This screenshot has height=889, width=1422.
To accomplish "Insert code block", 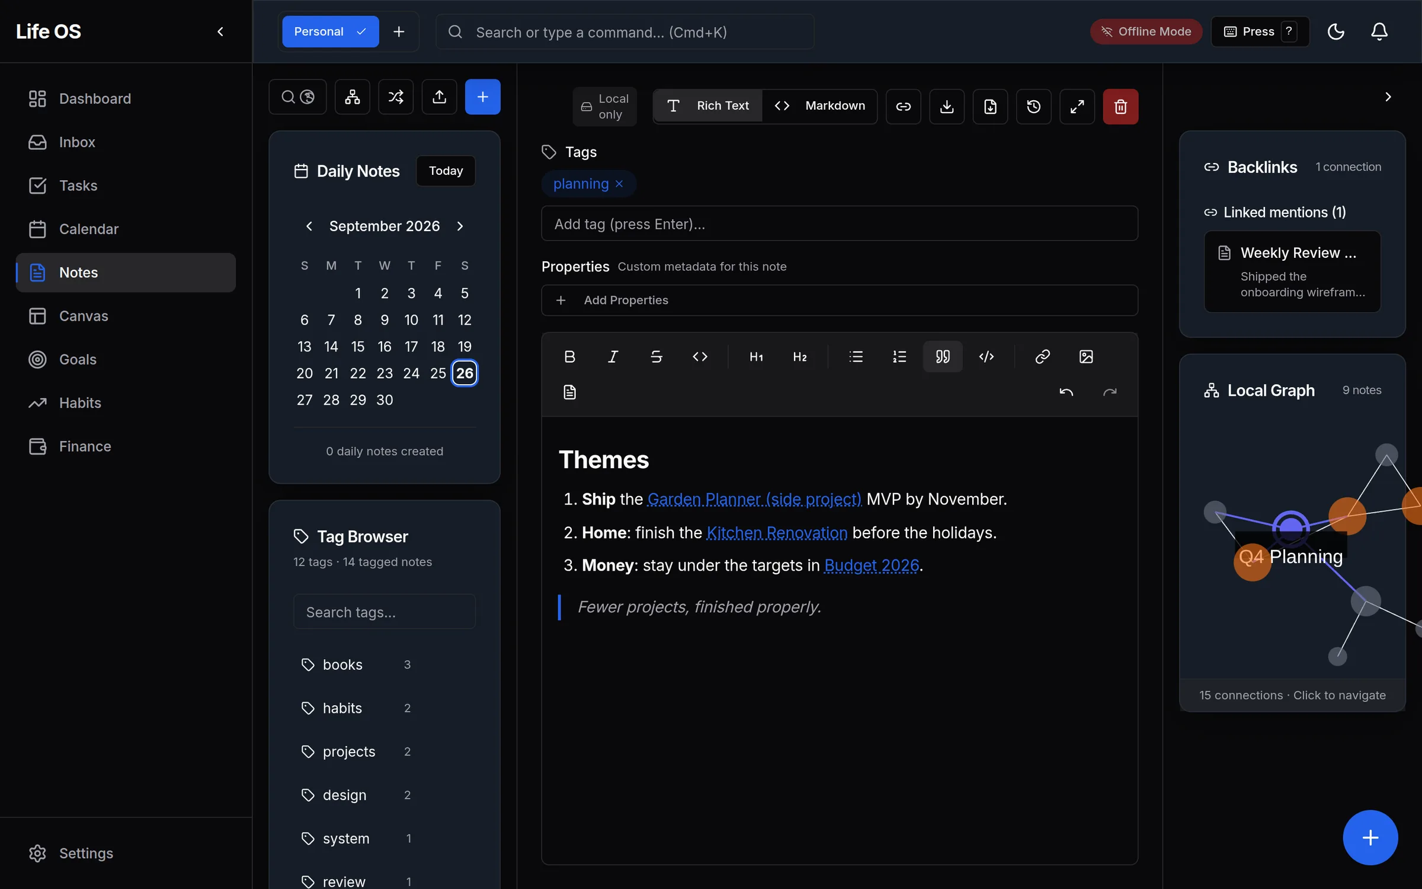I will pos(987,356).
